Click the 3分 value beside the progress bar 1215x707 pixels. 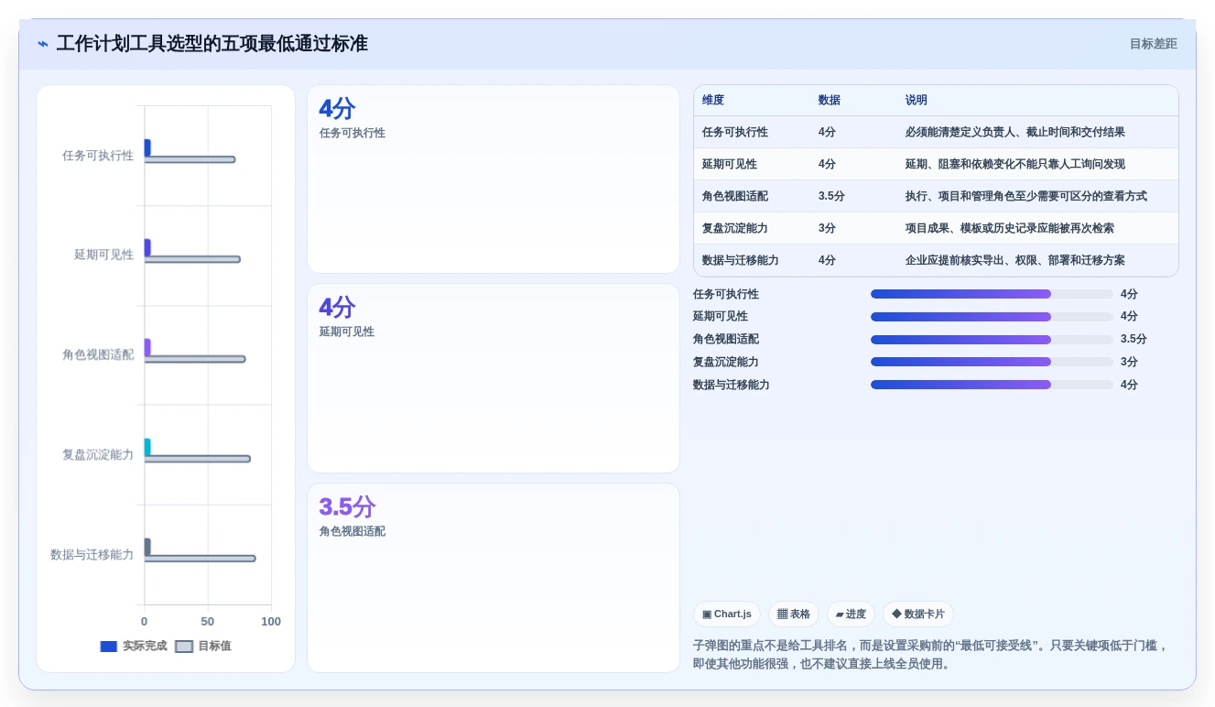tap(1129, 362)
